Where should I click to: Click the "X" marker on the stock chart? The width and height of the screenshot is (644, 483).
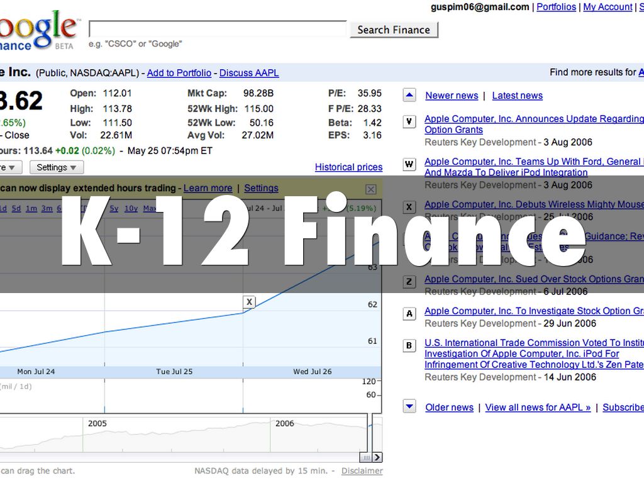coord(249,303)
